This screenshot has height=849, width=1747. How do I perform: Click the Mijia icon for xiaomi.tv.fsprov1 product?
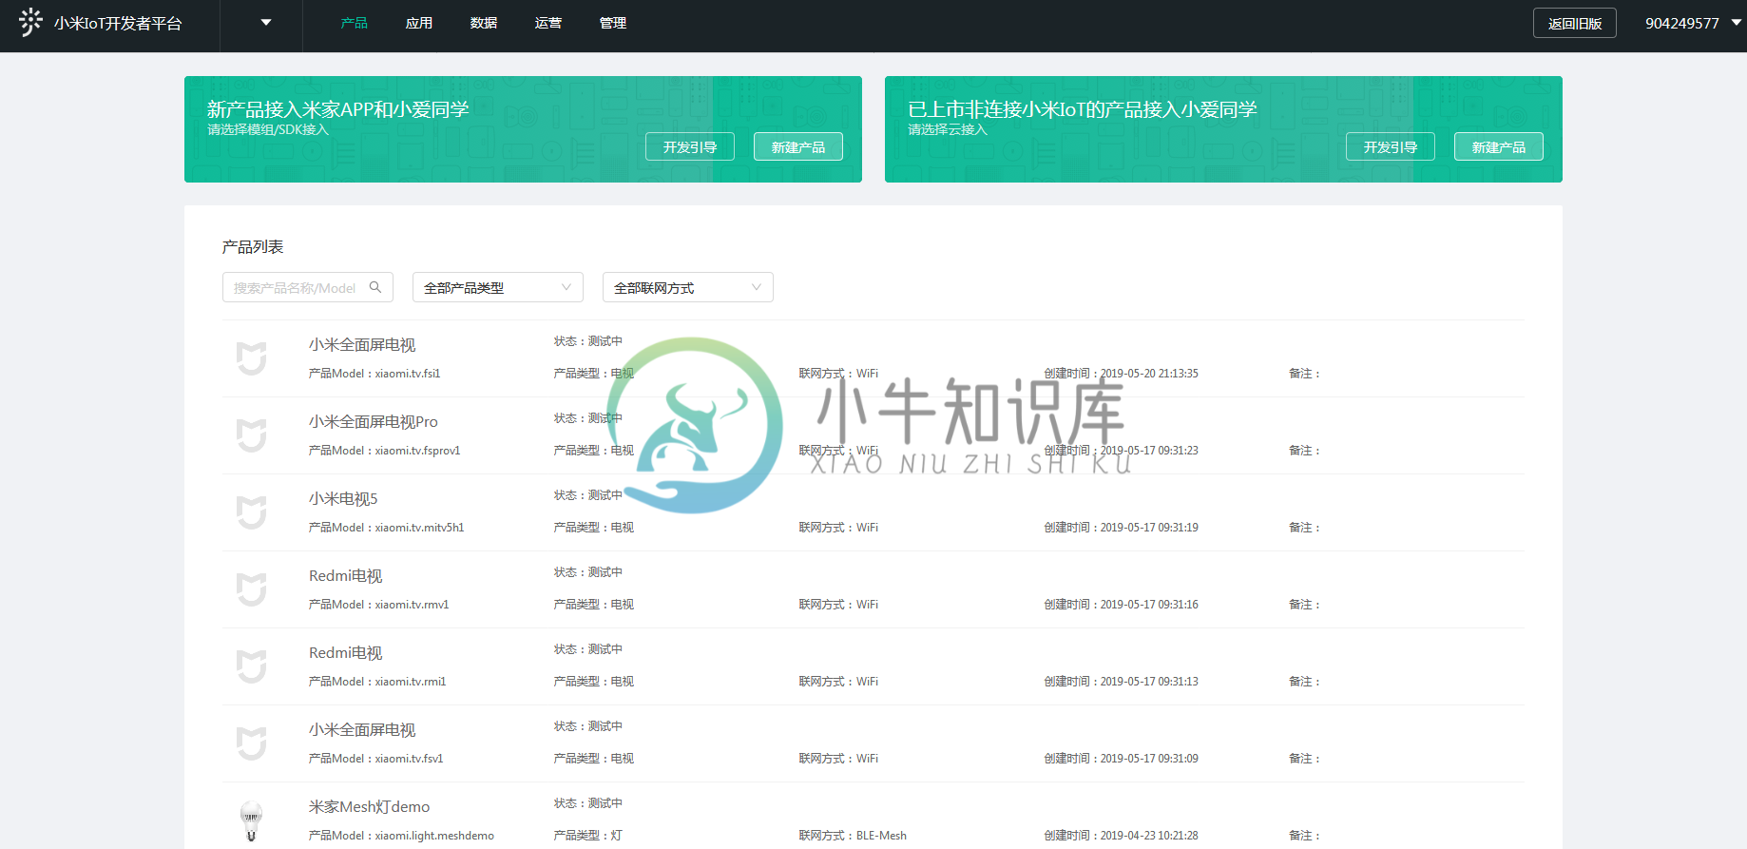[251, 435]
